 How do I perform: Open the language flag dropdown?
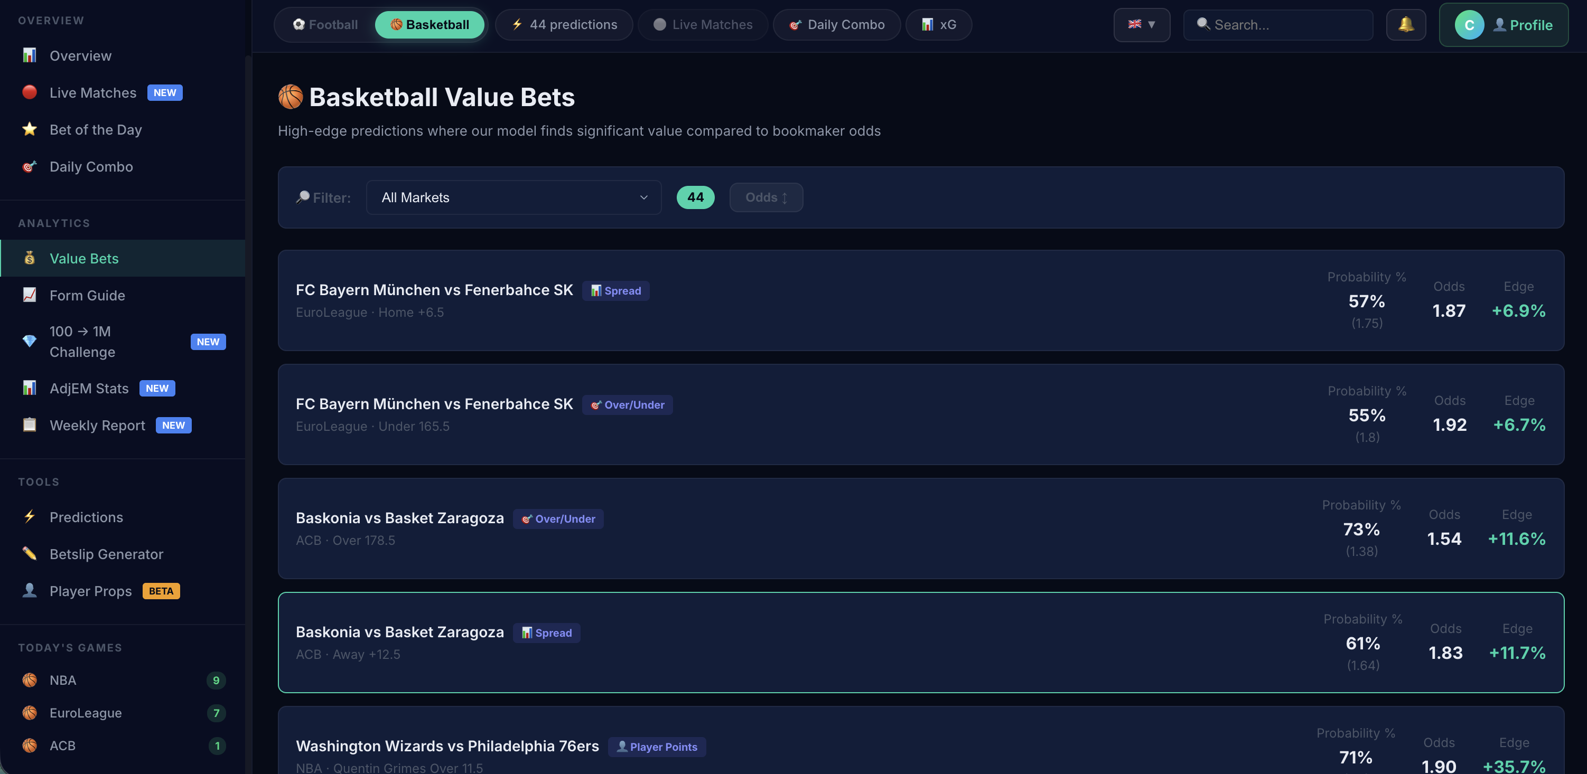pyautogui.click(x=1141, y=25)
